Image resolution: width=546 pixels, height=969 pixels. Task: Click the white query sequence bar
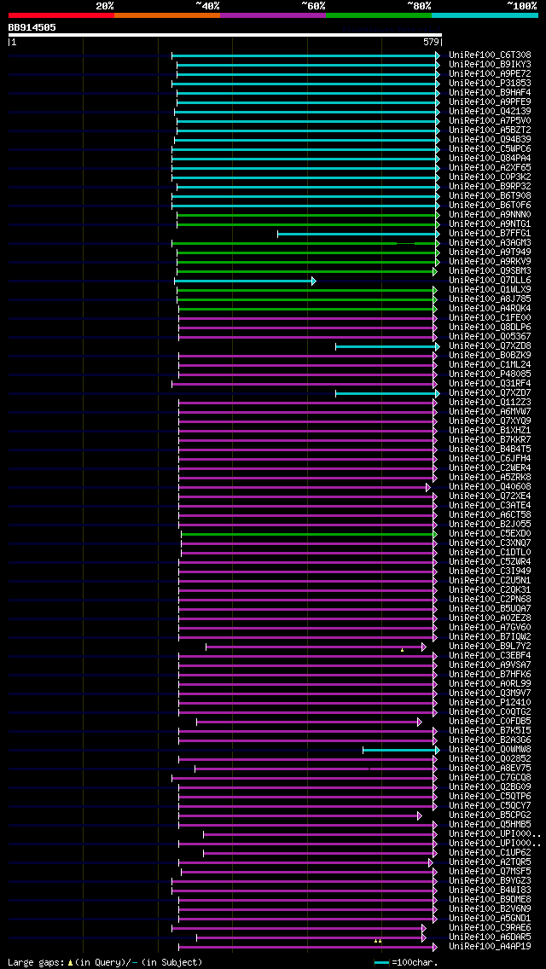point(225,35)
